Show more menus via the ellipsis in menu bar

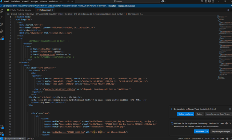click(61, 1)
